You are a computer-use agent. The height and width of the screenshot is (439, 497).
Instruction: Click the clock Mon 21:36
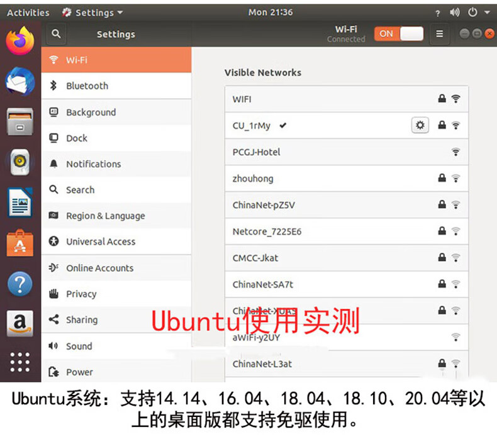271,13
